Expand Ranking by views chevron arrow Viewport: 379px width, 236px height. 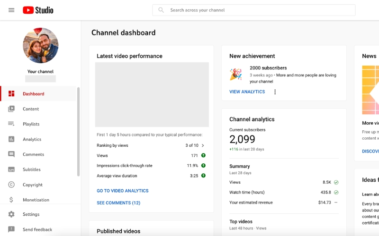203,145
